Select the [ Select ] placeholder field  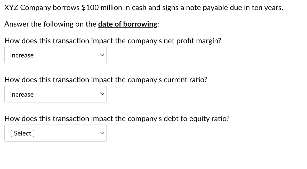[55, 133]
